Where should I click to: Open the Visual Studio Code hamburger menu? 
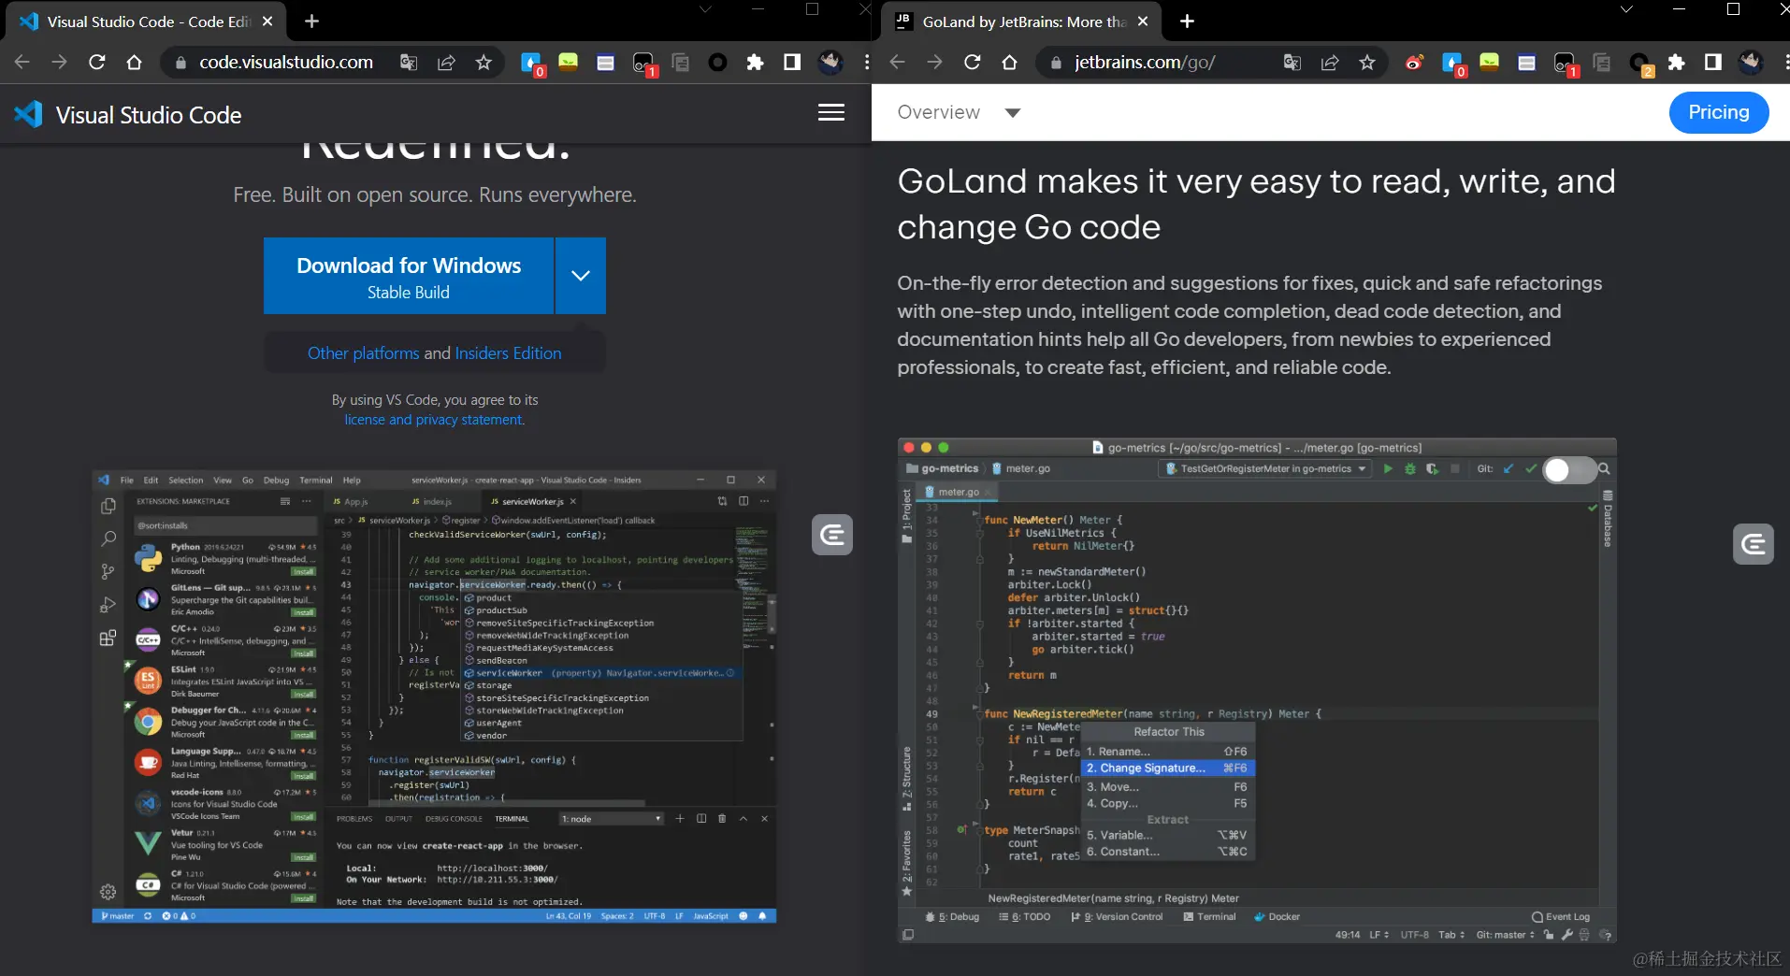tap(831, 112)
